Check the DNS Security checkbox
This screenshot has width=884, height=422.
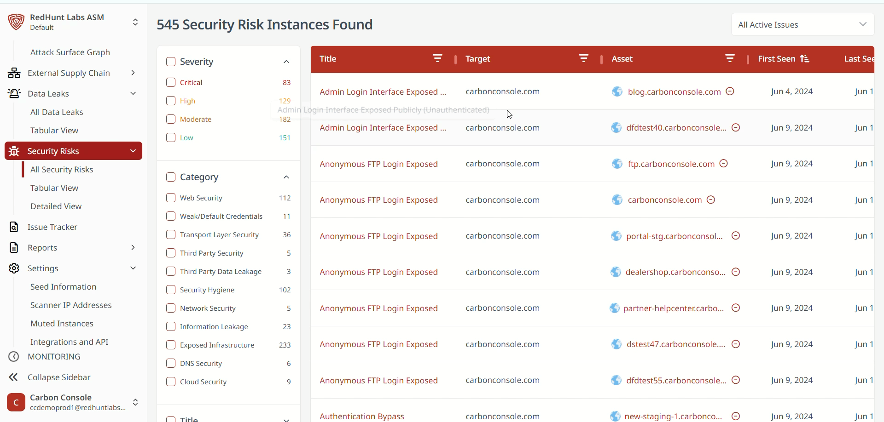[x=171, y=363]
